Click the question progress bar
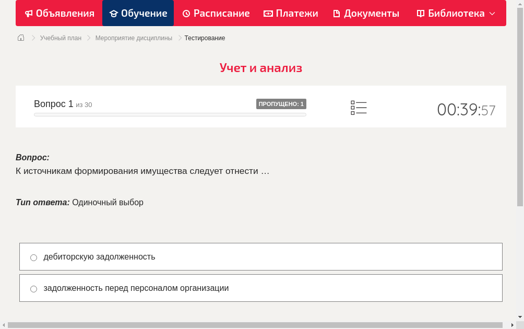Screen dimensions: 524x329 [x=170, y=114]
